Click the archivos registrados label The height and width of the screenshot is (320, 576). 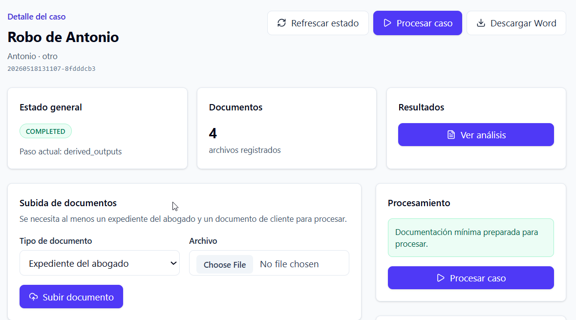245,150
